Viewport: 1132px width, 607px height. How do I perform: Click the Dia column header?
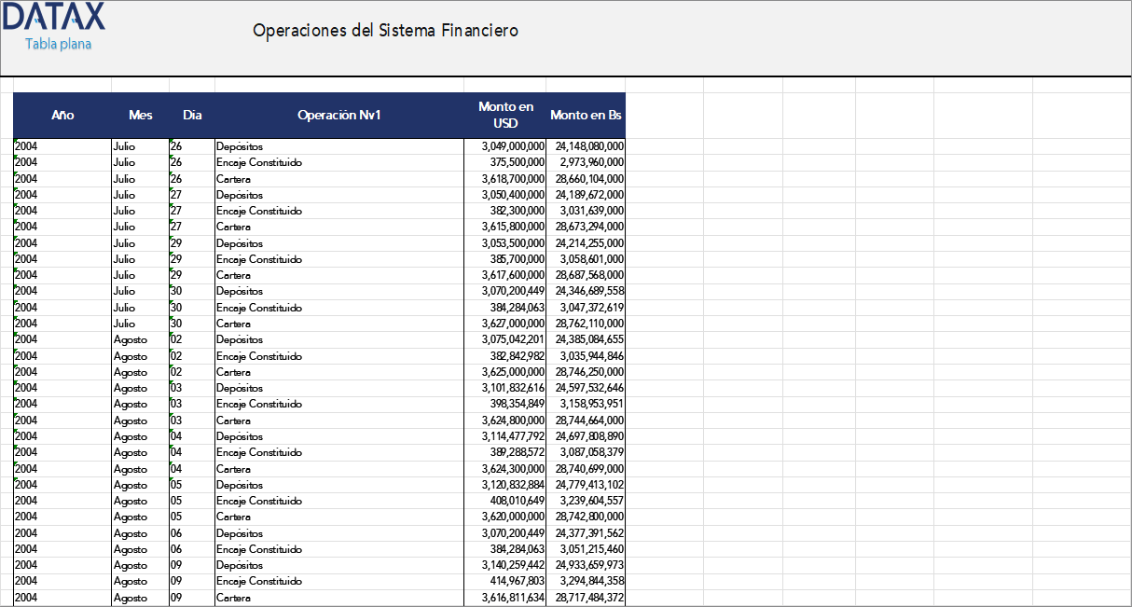[x=192, y=115]
